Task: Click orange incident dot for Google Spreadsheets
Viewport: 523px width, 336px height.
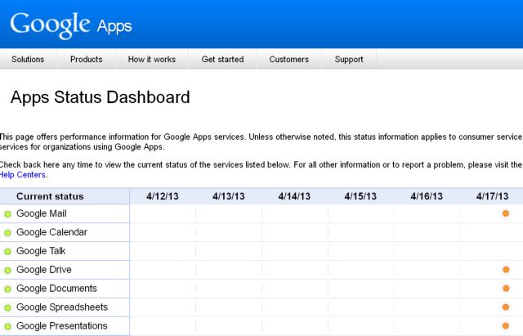Action: [506, 307]
